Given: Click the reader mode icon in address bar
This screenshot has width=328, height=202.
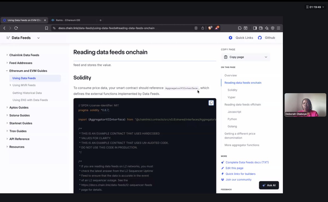Looking at the screenshot, I should click(x=196, y=28).
